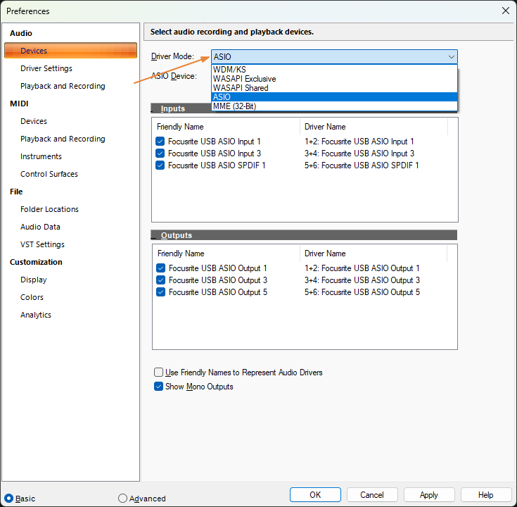The height and width of the screenshot is (507, 517).
Task: Open Control Surfaces page
Action: click(49, 174)
